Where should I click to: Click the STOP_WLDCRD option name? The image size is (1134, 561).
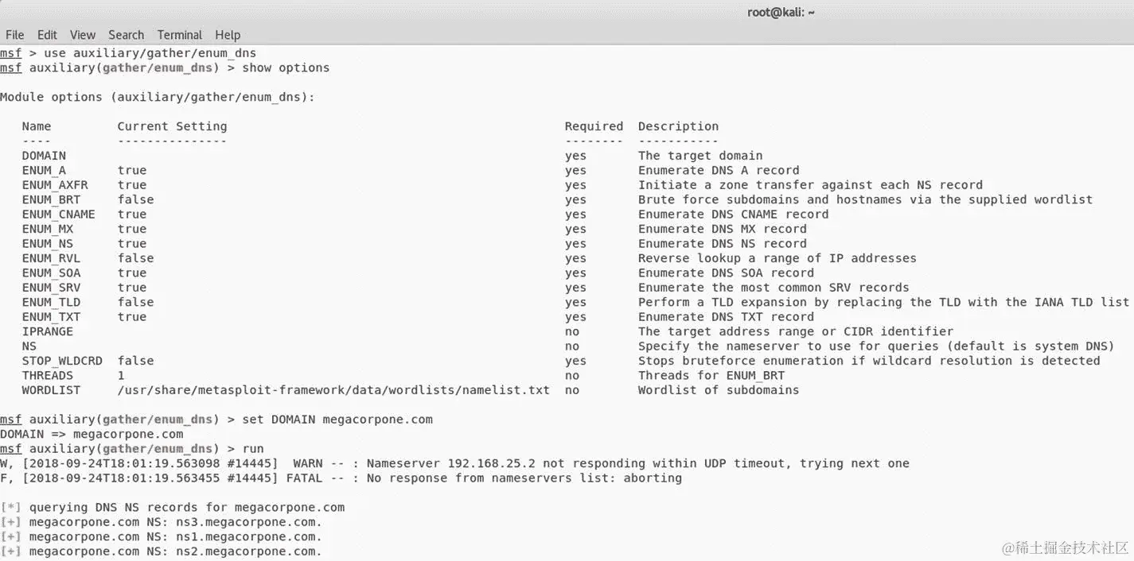click(62, 361)
